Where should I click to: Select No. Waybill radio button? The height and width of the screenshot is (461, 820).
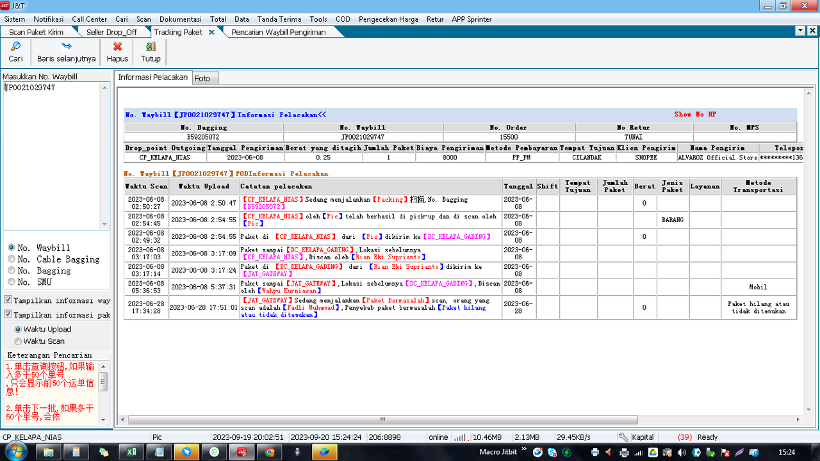click(x=11, y=248)
